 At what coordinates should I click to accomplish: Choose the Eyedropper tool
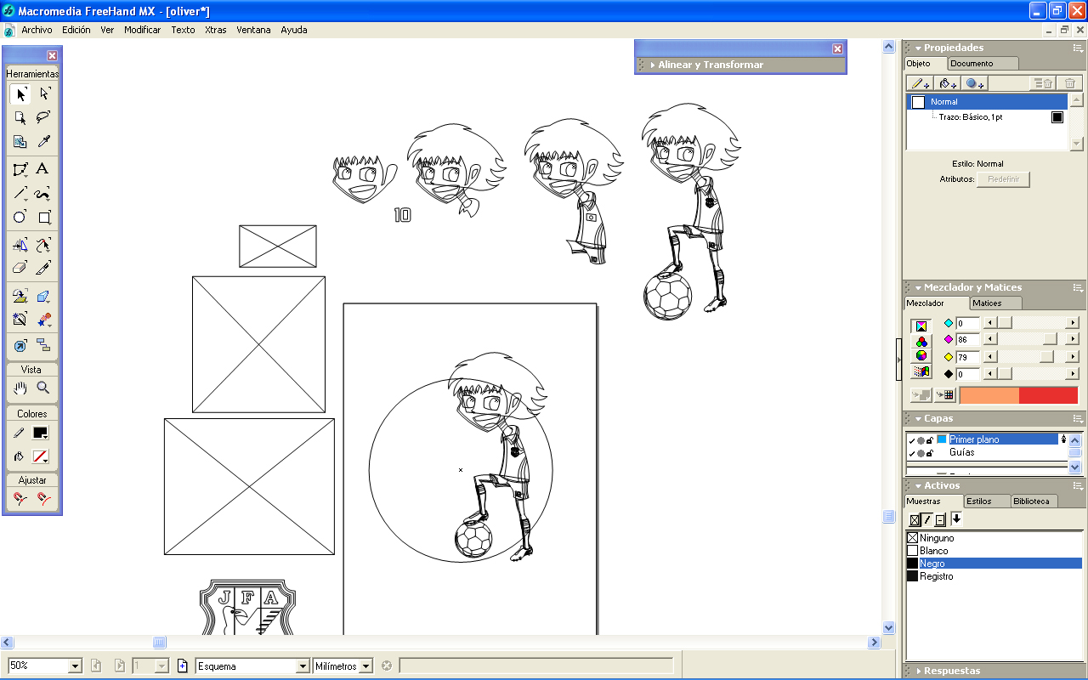point(44,141)
